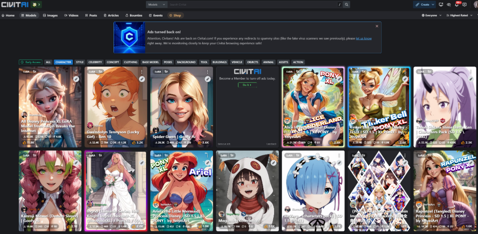
Task: Click link icon on Tinker Bell card
Action: (x=405, y=79)
